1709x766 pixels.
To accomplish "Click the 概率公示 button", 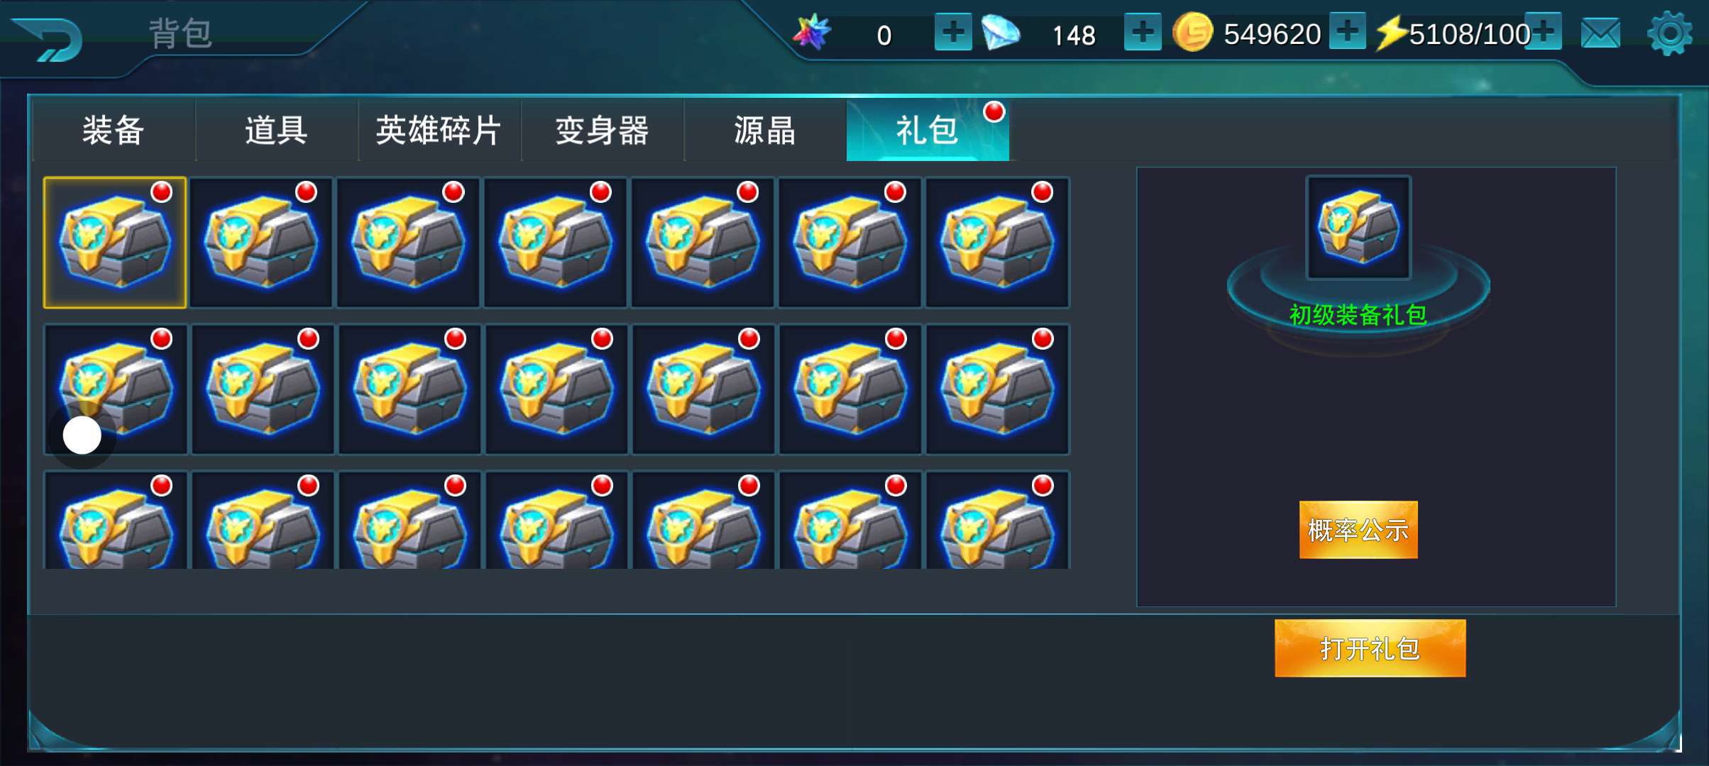I will pyautogui.click(x=1358, y=530).
